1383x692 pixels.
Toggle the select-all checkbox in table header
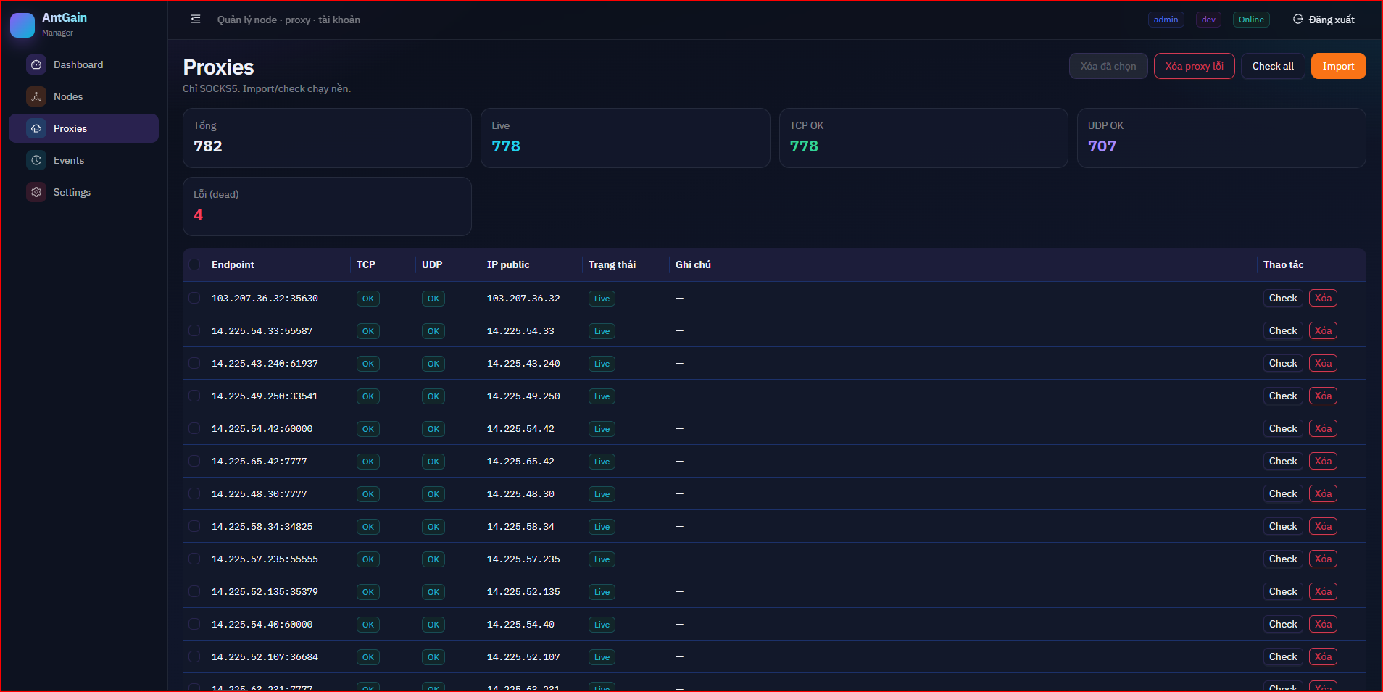pos(194,264)
